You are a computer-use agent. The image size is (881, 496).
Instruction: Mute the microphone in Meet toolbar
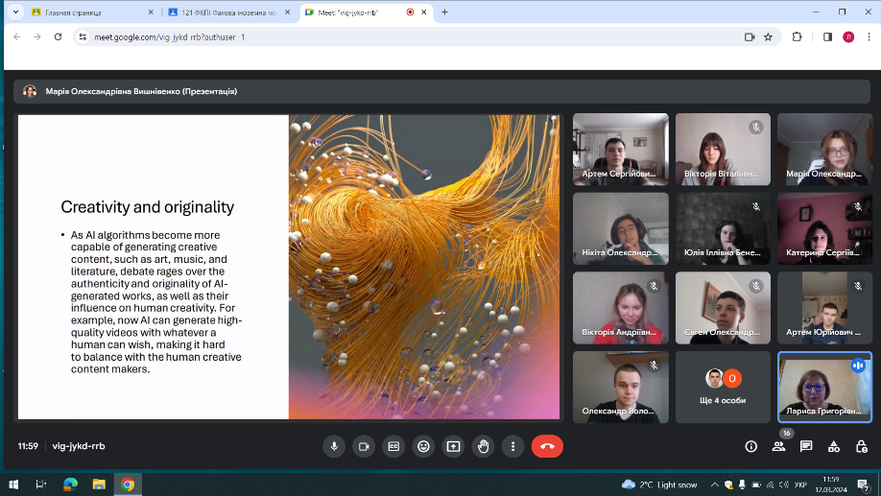[x=334, y=446]
